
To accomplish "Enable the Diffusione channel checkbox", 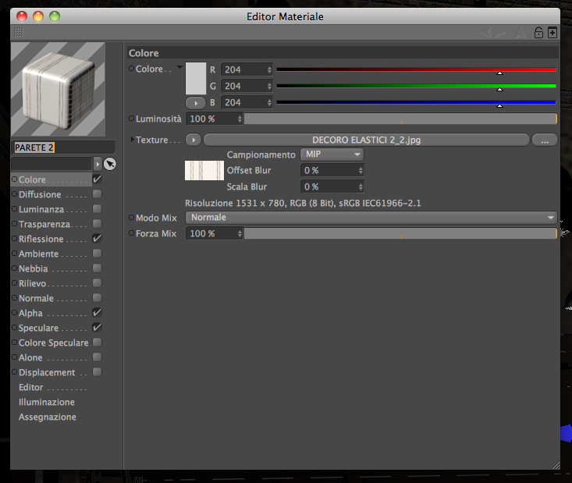I will [x=97, y=194].
